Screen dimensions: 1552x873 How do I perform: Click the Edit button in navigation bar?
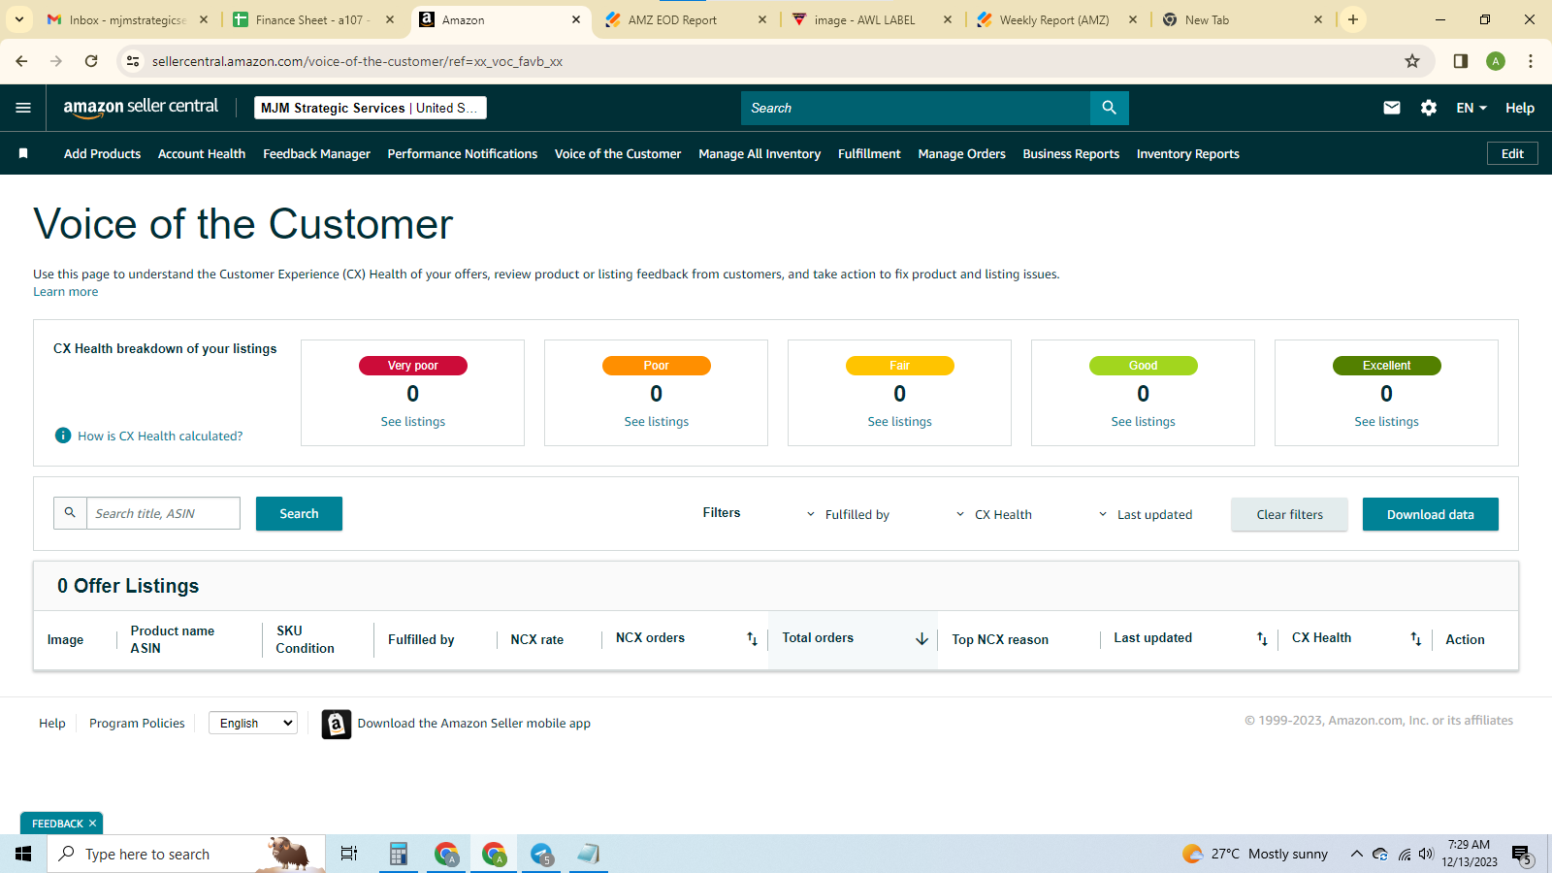tap(1512, 153)
